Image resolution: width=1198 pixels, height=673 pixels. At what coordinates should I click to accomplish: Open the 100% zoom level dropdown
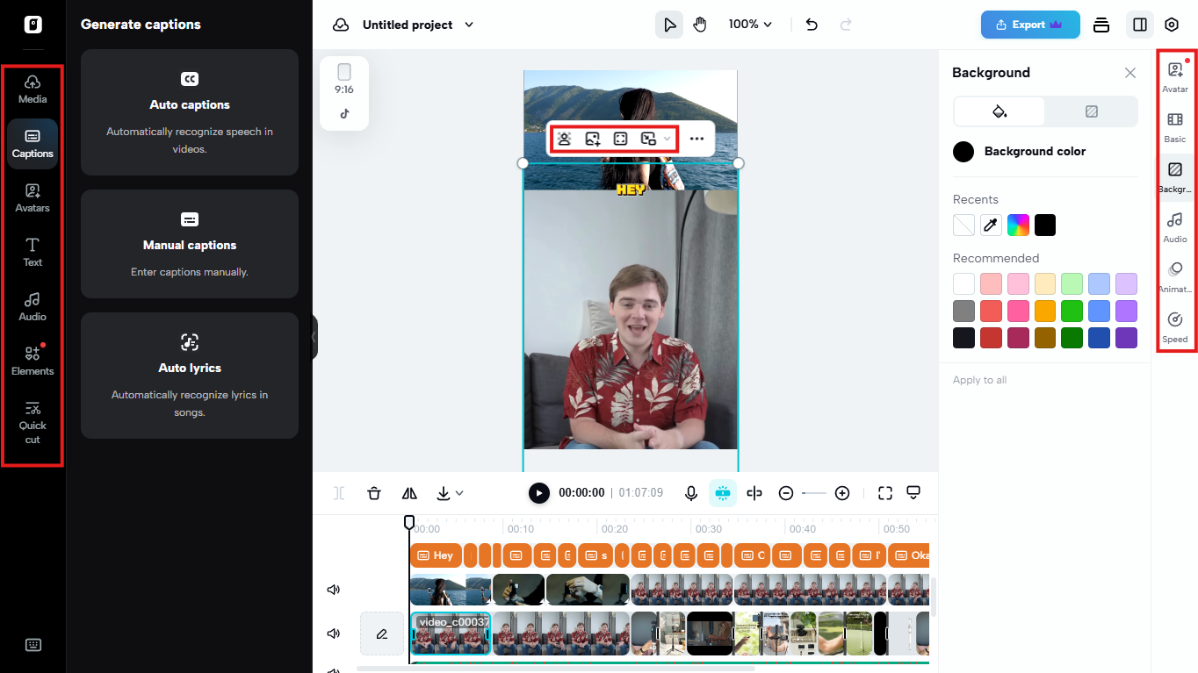(750, 25)
